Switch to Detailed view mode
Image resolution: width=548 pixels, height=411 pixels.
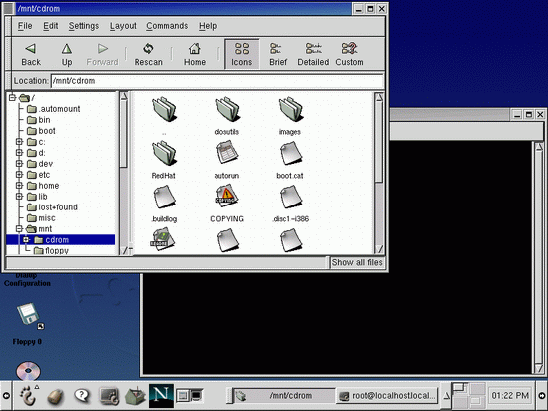[x=313, y=54]
